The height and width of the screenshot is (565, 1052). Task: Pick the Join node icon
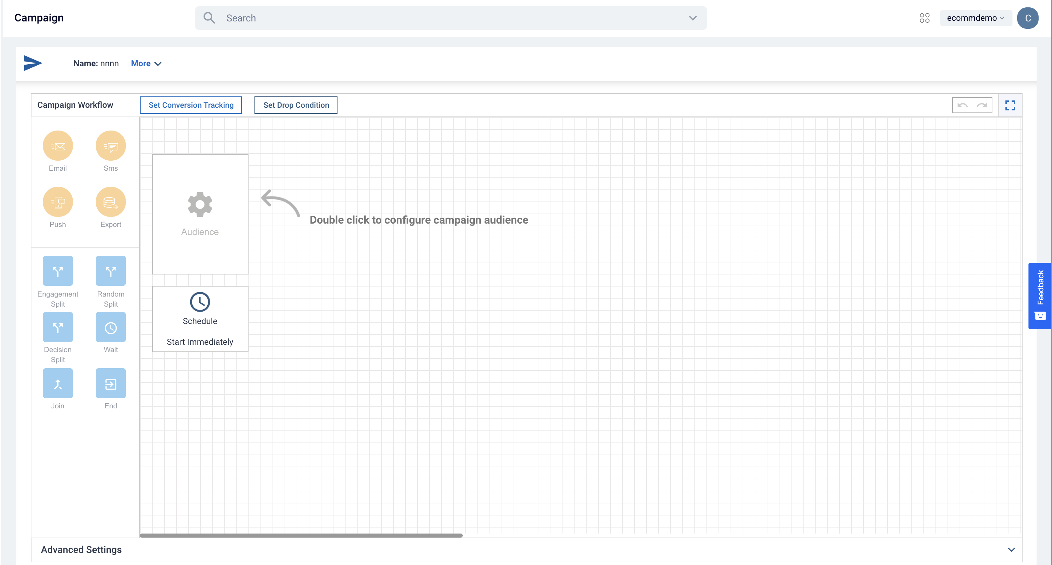coord(58,383)
